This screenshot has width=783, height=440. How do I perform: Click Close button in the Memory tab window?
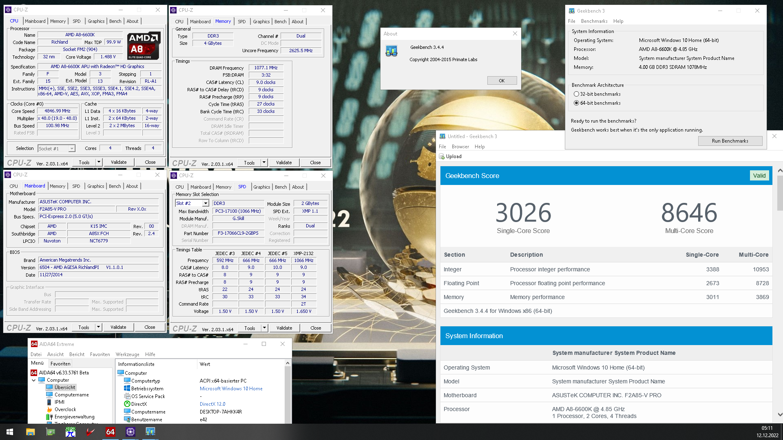[x=315, y=163]
